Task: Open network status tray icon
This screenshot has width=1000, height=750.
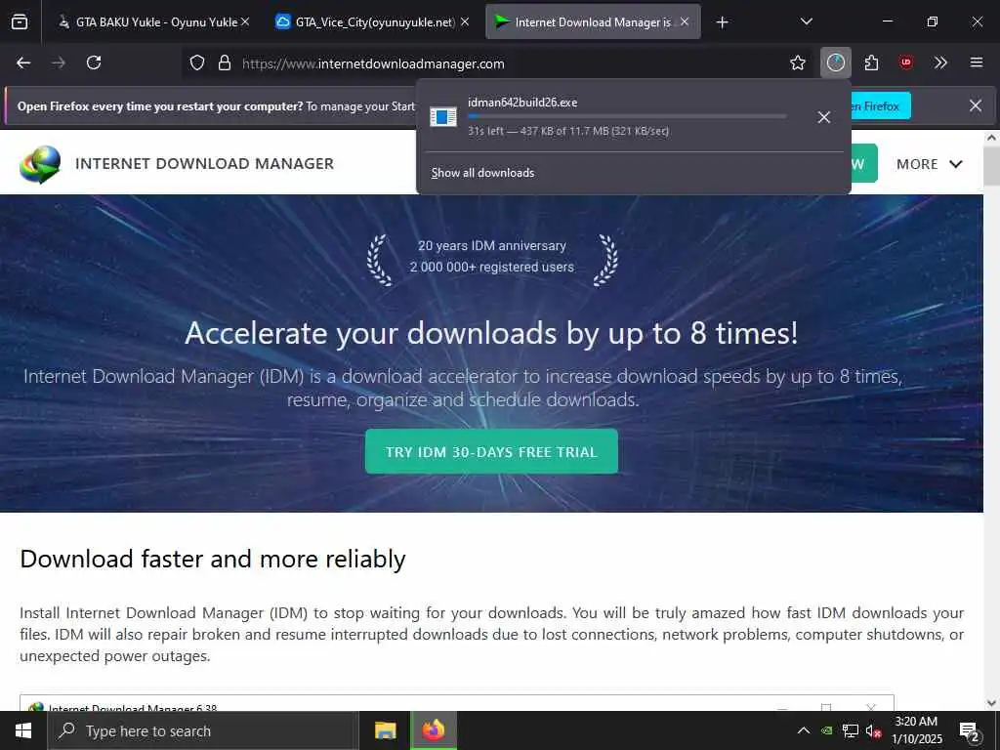Action: click(851, 730)
